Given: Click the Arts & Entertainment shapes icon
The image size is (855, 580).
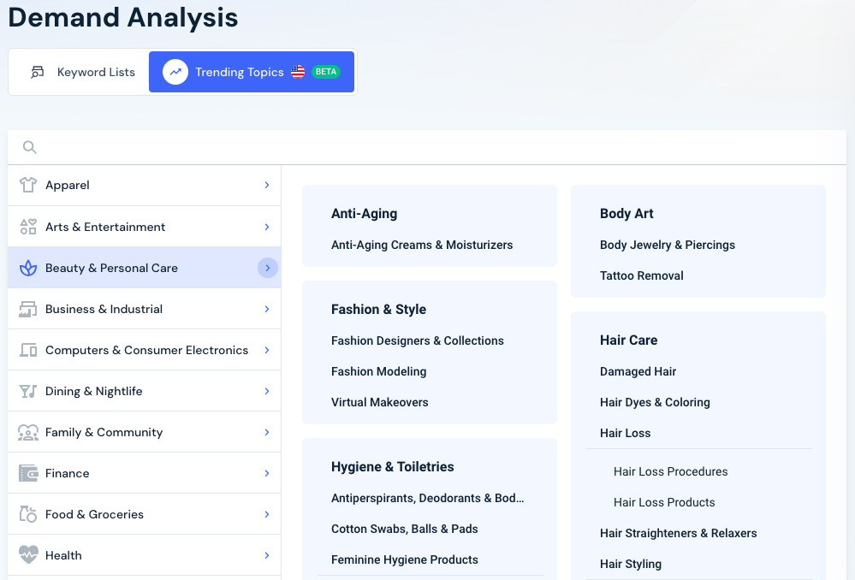Looking at the screenshot, I should [x=27, y=226].
